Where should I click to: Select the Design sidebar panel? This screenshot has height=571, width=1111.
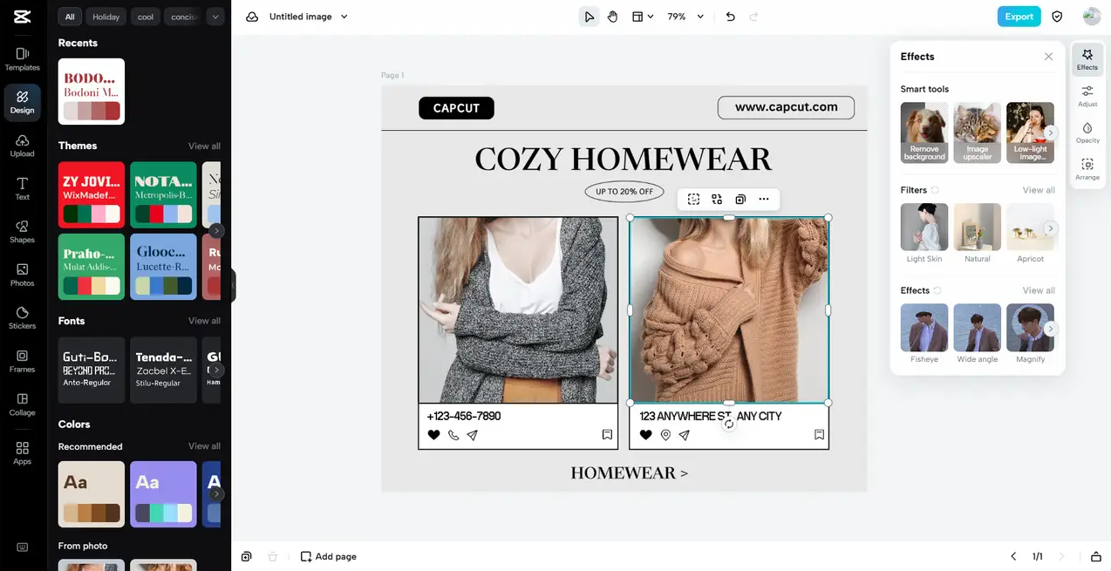22,102
